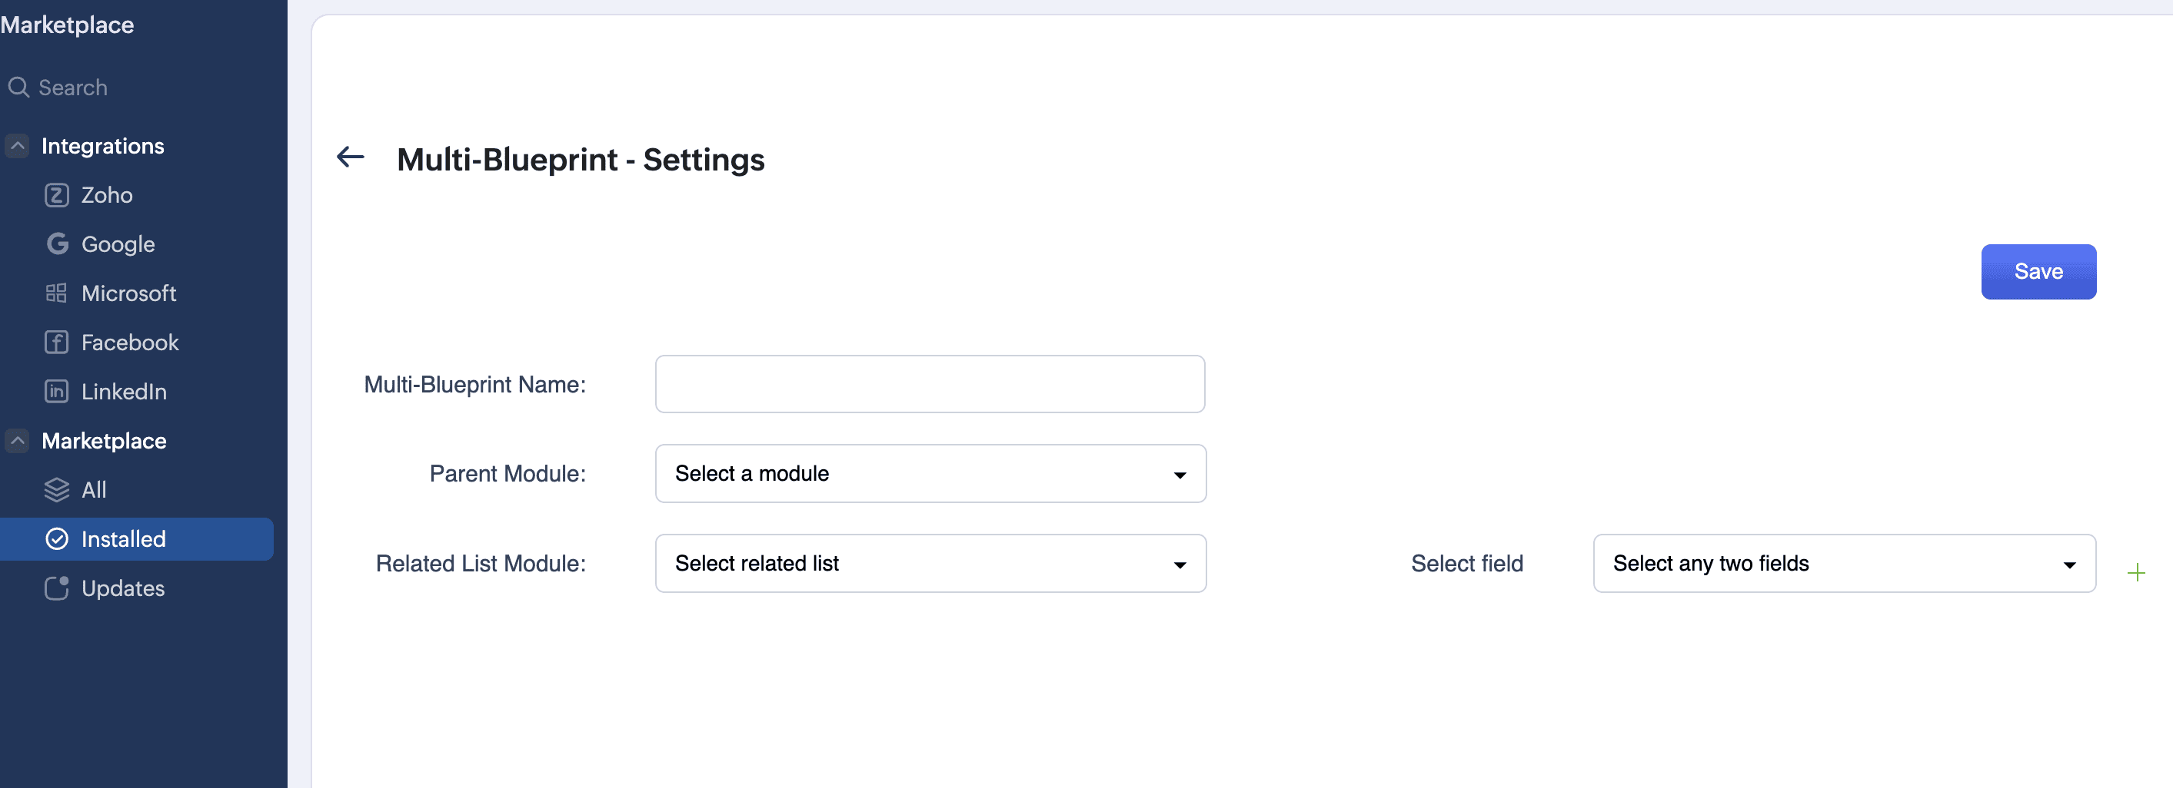Click the Microsoft grid icon
This screenshot has width=2173, height=788.
(x=57, y=293)
